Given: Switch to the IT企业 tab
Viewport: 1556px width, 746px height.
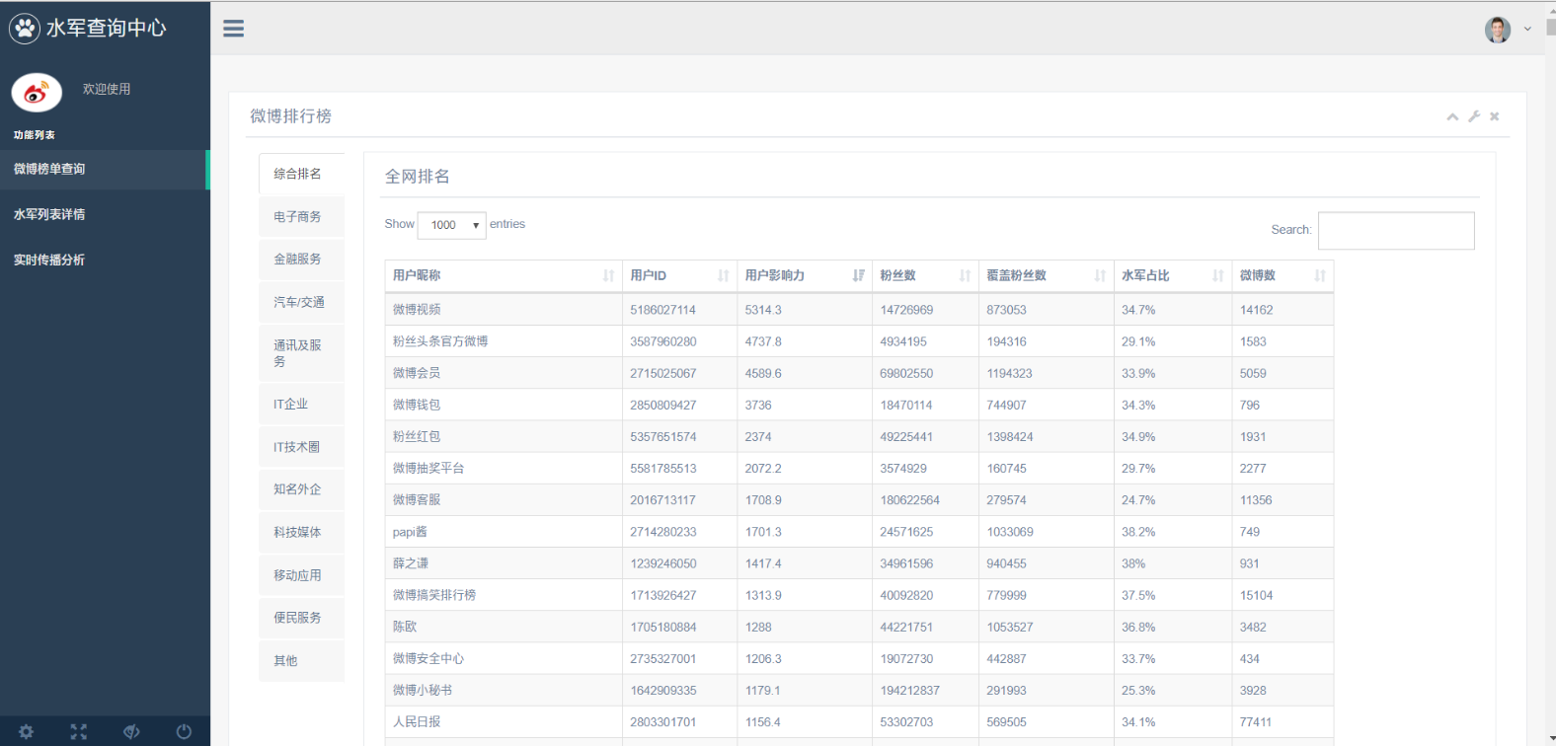Looking at the screenshot, I should pos(301,405).
